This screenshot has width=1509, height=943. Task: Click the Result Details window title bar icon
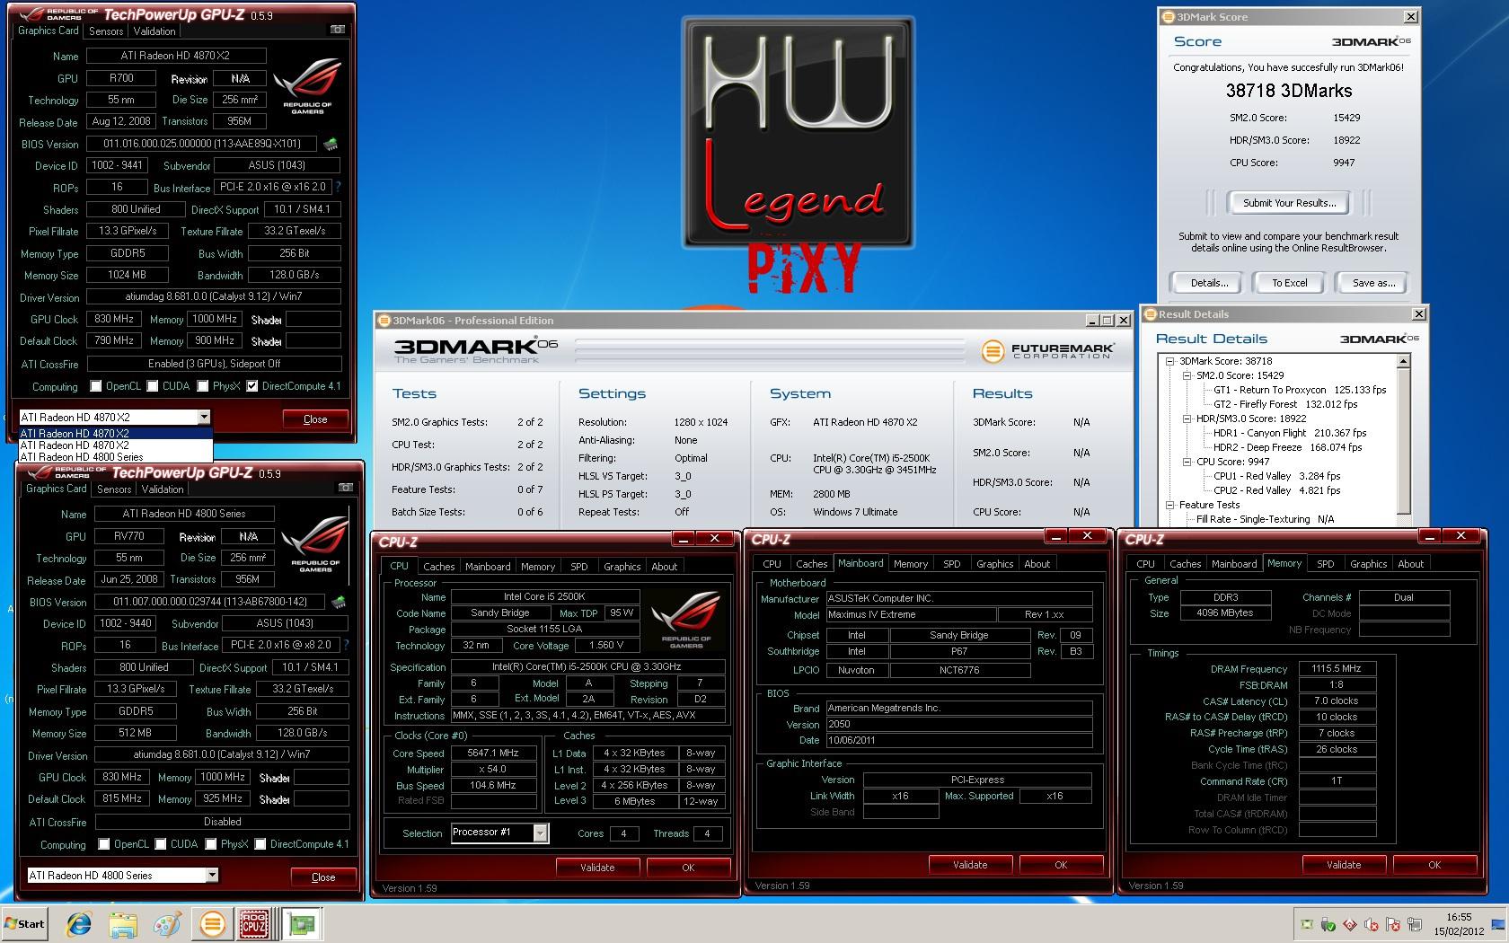(x=1150, y=314)
